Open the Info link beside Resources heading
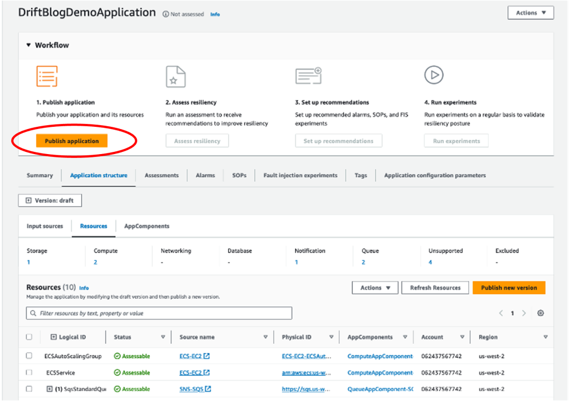 click(84, 288)
